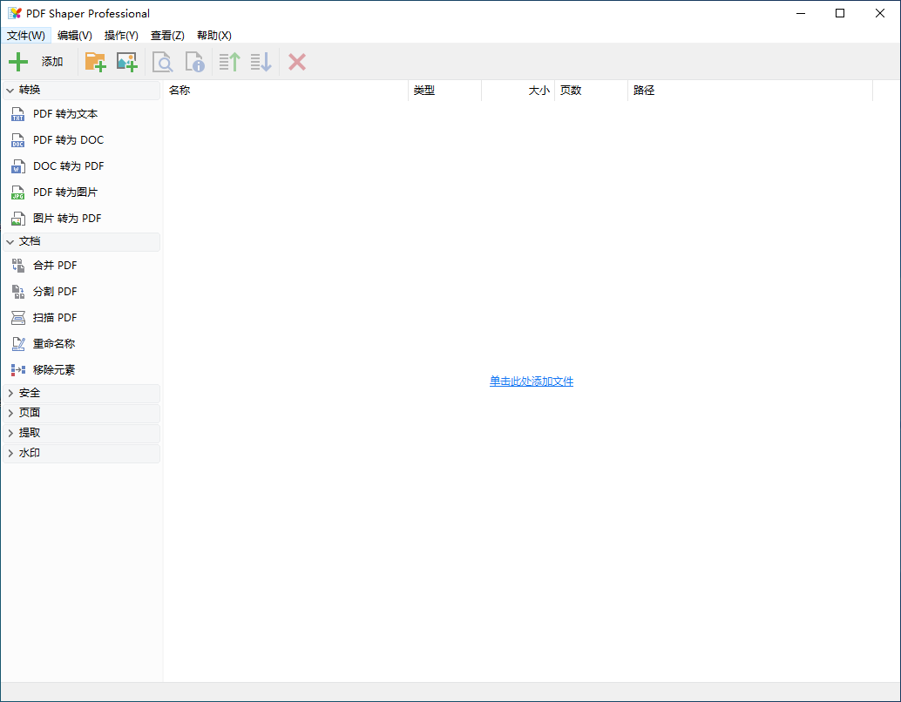Open the file preview magnifier icon
901x702 pixels.
click(x=163, y=62)
